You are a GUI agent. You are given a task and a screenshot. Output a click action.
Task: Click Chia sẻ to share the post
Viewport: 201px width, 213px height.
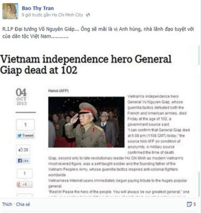pos(23,204)
